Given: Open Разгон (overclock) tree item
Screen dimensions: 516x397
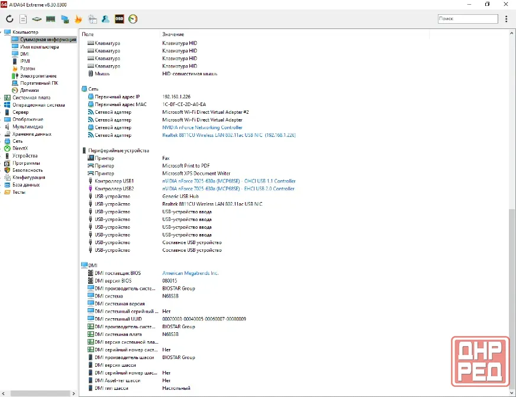Looking at the screenshot, I should click(x=28, y=69).
